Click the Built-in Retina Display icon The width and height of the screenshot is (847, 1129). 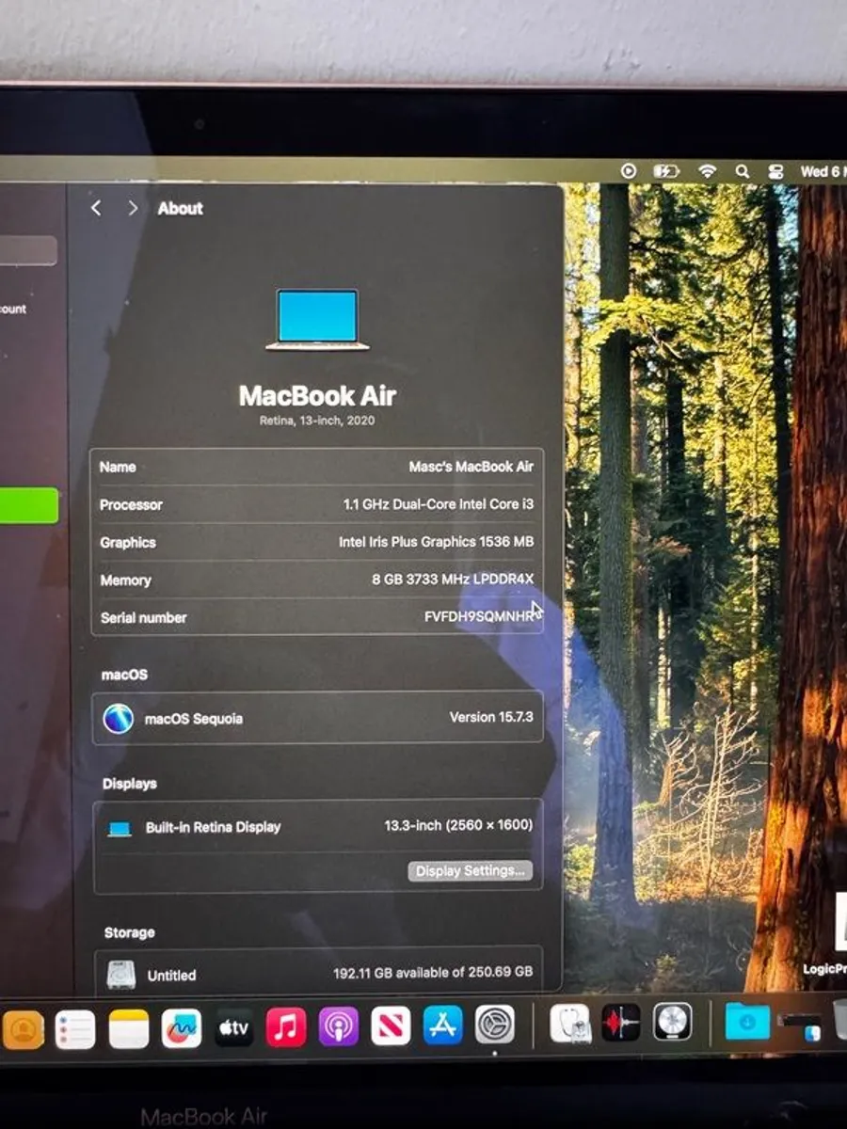point(119,829)
